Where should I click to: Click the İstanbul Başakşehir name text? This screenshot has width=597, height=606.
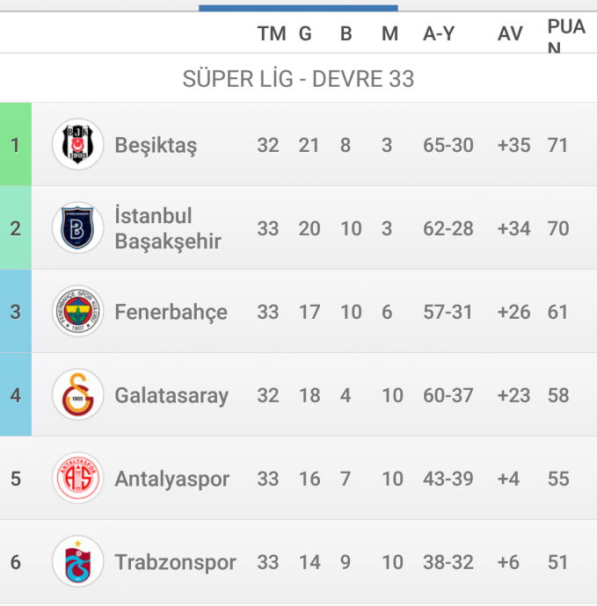168,228
